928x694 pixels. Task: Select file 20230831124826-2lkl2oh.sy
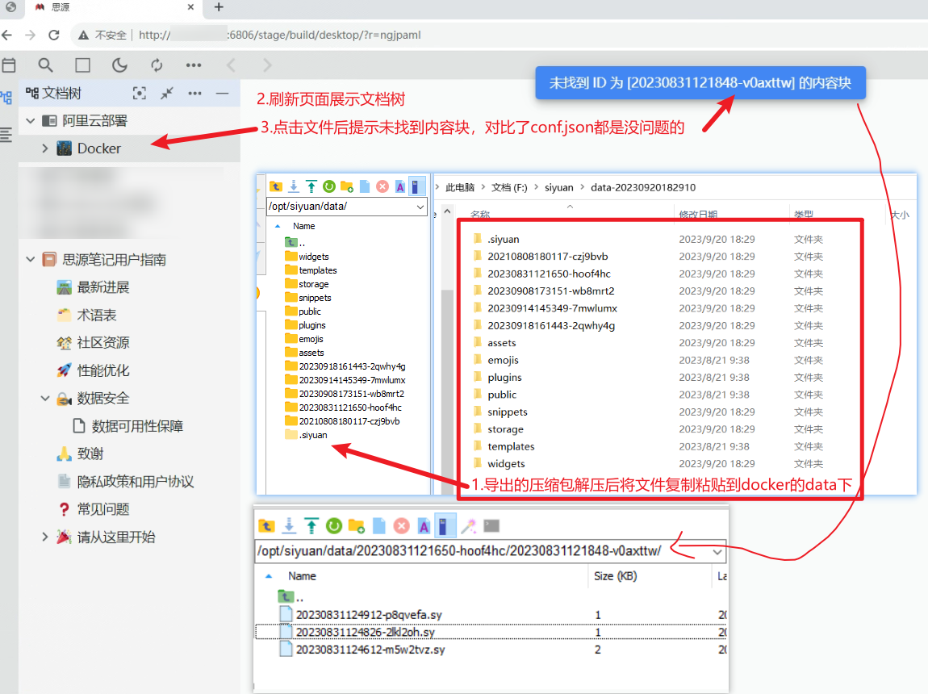click(366, 632)
